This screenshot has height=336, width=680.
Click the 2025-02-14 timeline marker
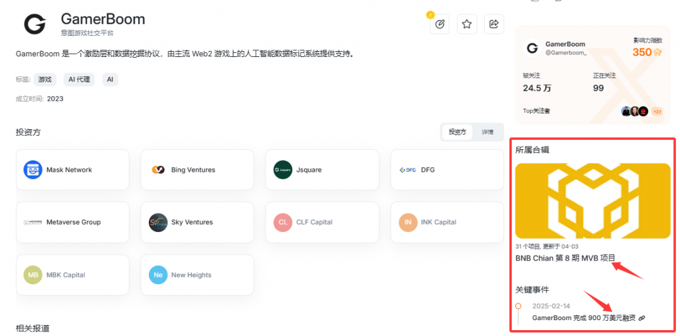(x=518, y=306)
